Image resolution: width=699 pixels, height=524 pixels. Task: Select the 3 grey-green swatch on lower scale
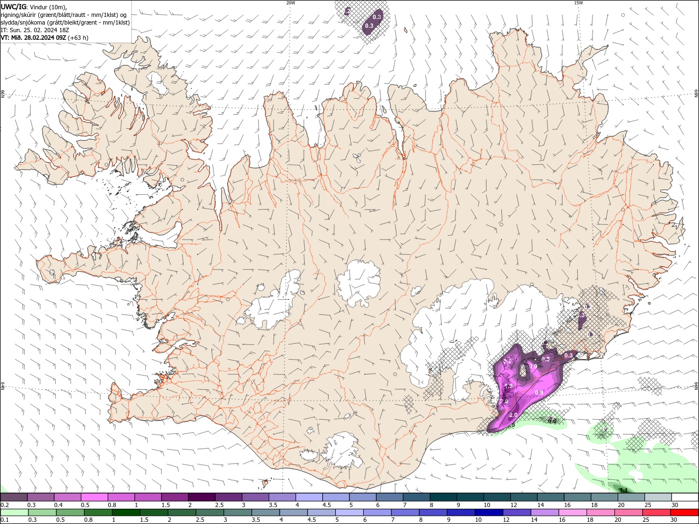238,513
